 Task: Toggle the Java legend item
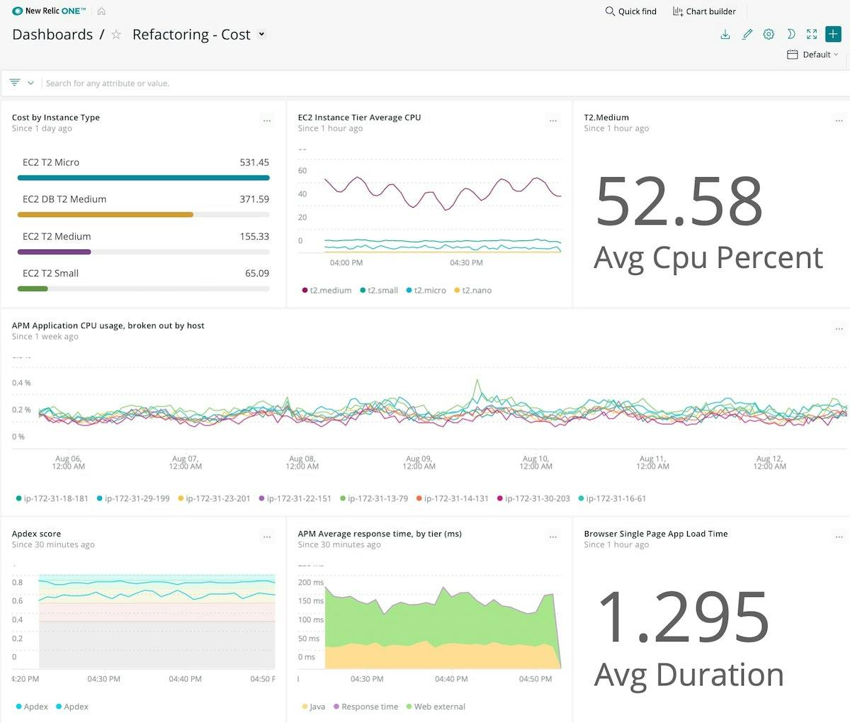(x=313, y=707)
